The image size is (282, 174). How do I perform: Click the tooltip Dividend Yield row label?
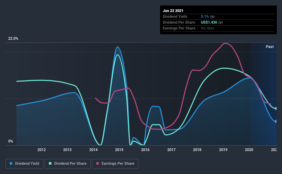point(175,16)
